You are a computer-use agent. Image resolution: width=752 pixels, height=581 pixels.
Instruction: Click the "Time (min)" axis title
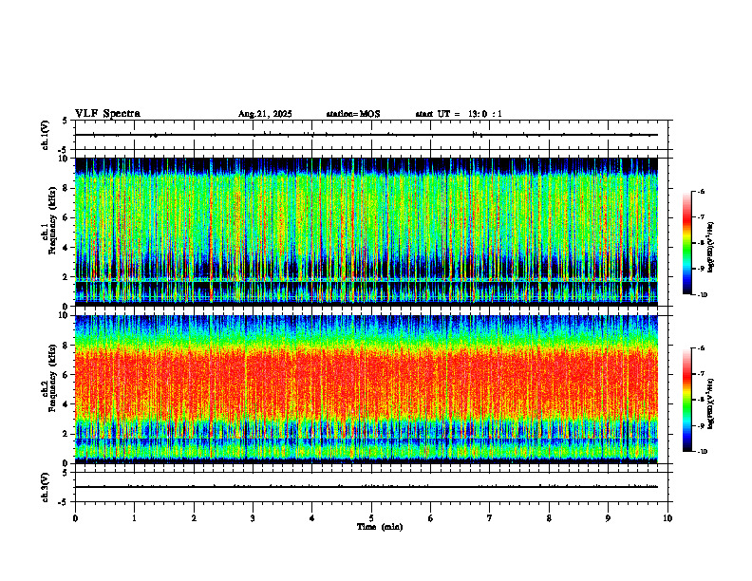coord(380,527)
